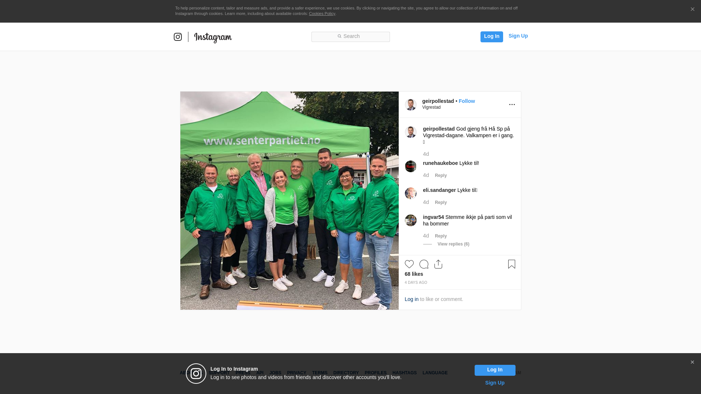This screenshot has height=394, width=701.
Task: Open the post photo of the group
Action: coord(290,201)
